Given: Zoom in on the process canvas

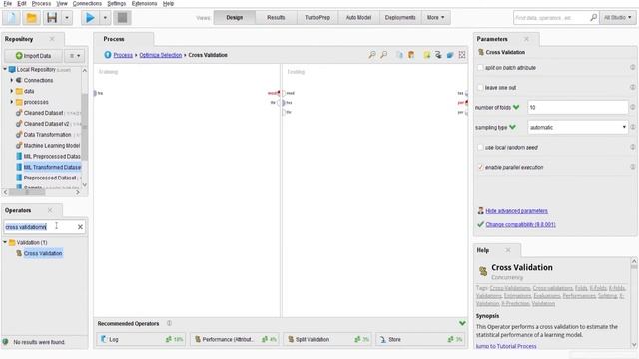Looking at the screenshot, I should pyautogui.click(x=372, y=55).
